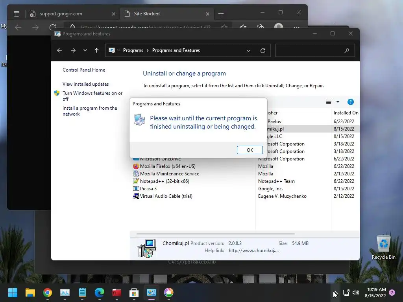Viewport: 403px width, 302px height.
Task: Click Programs and Features breadcrumb segment
Action: (x=176, y=50)
